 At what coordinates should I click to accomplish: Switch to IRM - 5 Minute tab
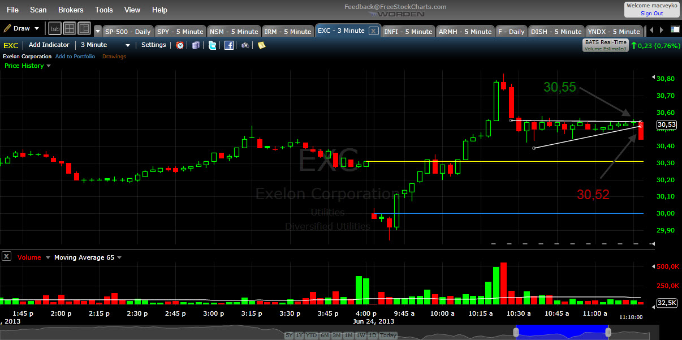[288, 31]
